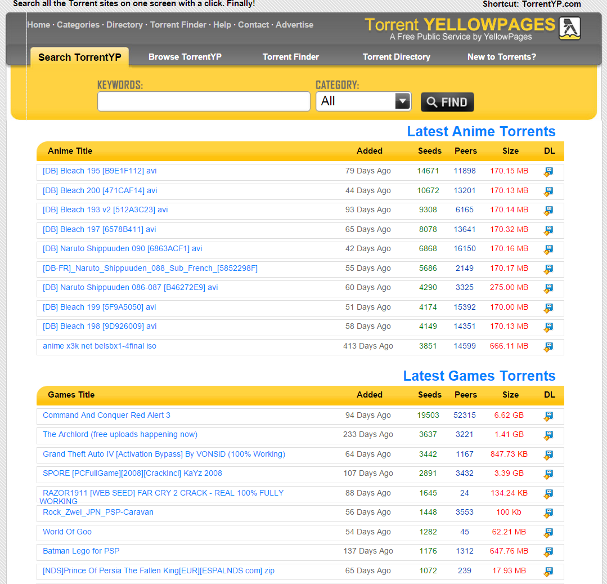The image size is (607, 584).
Task: Open the Torrent Finder tab
Action: coord(291,57)
